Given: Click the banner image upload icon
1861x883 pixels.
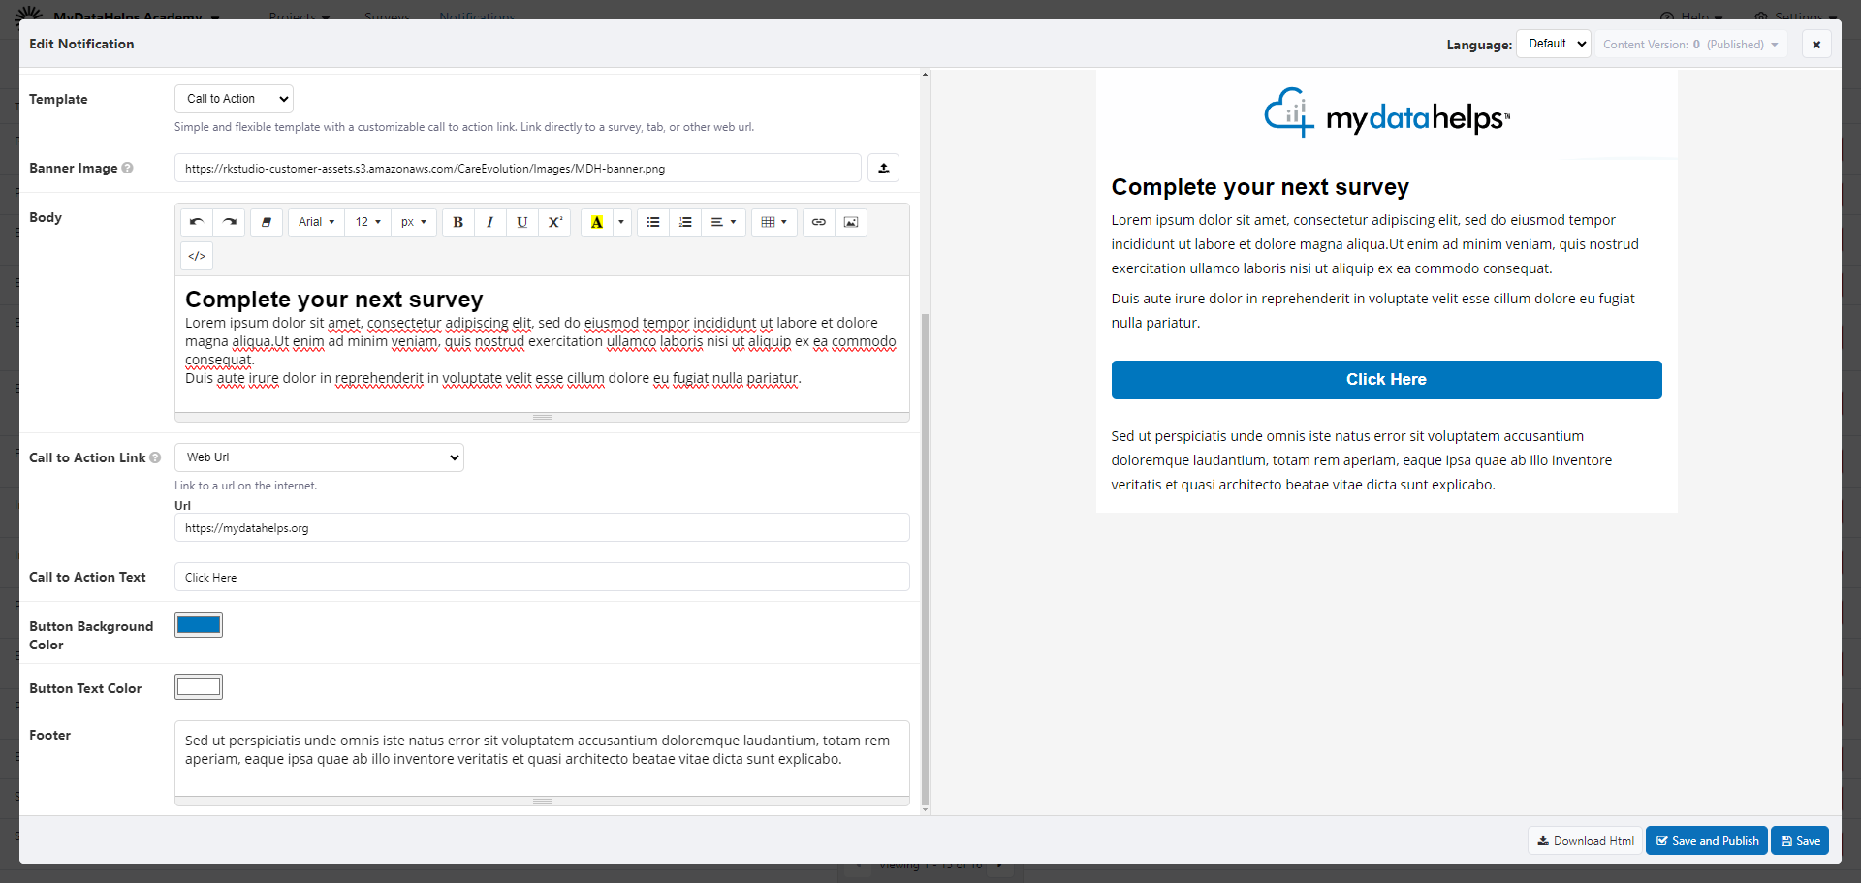Looking at the screenshot, I should (x=883, y=168).
